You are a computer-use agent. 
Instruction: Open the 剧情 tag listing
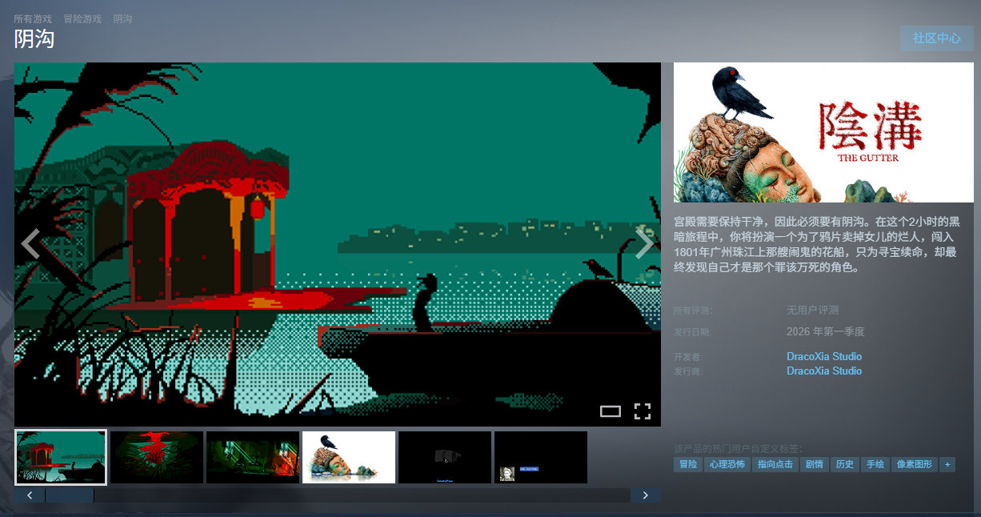(x=814, y=464)
